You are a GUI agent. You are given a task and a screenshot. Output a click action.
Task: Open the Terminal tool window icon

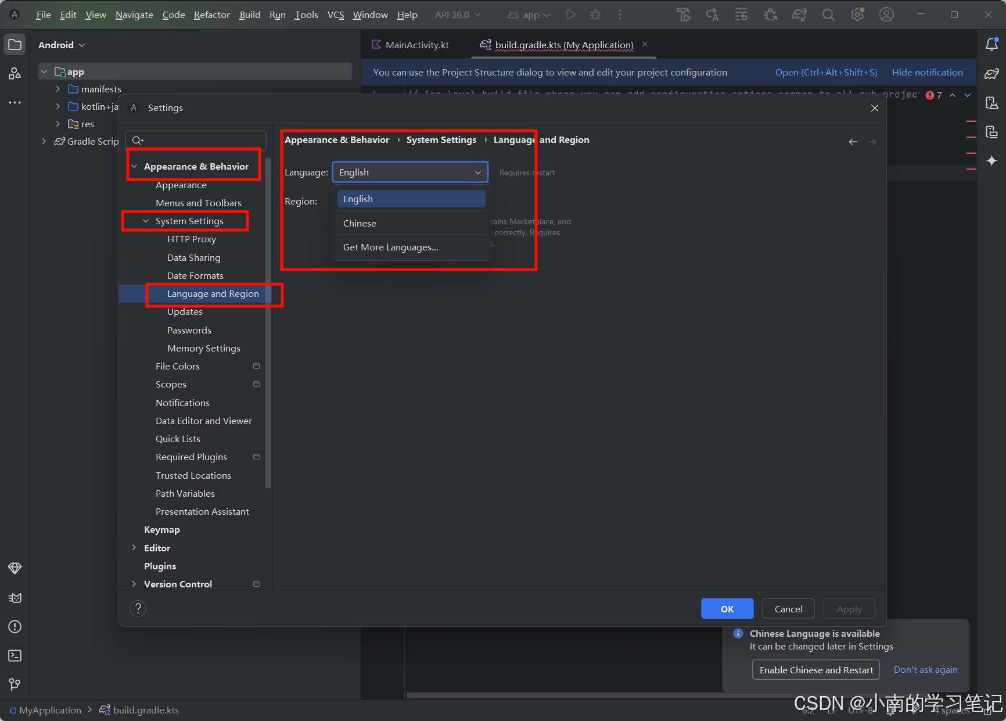[15, 655]
